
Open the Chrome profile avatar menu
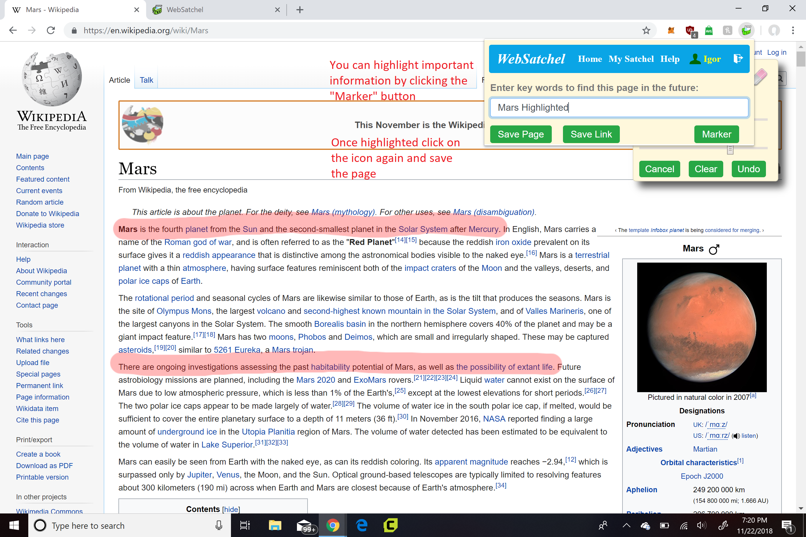[x=774, y=31]
